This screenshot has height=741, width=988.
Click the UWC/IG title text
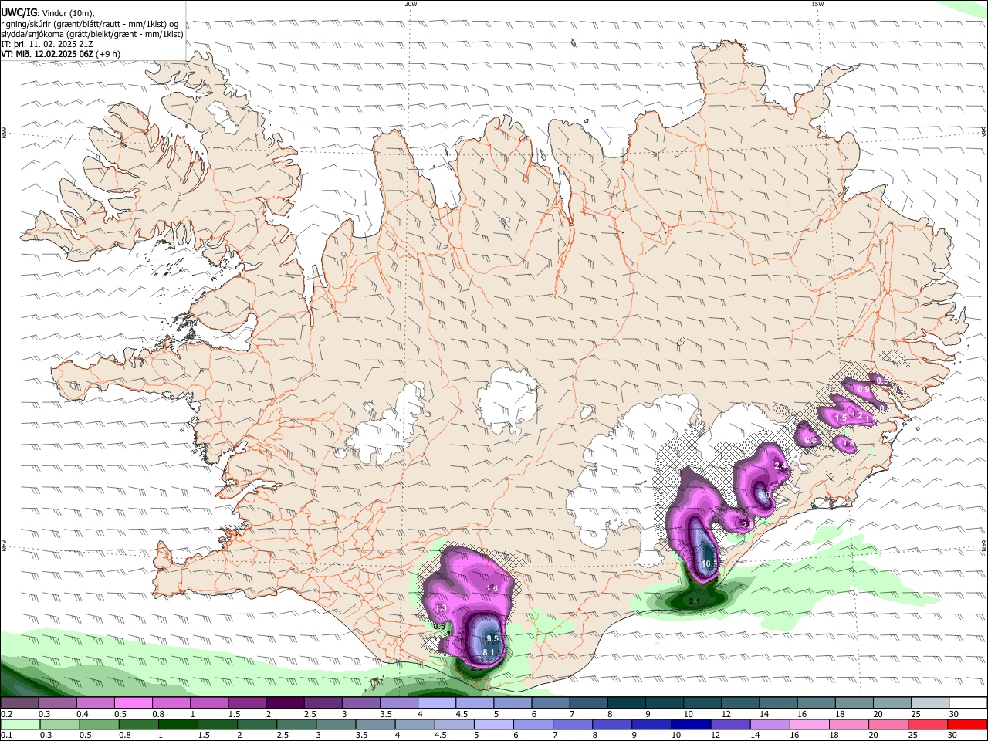coord(19,12)
